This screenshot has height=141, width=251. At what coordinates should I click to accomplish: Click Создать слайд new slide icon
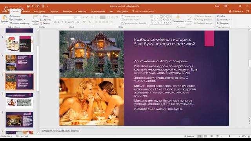(35, 17)
